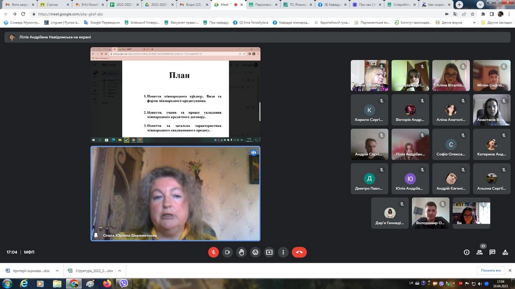Click the shared presentation План slide
Screen dimensions: 515x289
[x=175, y=98]
